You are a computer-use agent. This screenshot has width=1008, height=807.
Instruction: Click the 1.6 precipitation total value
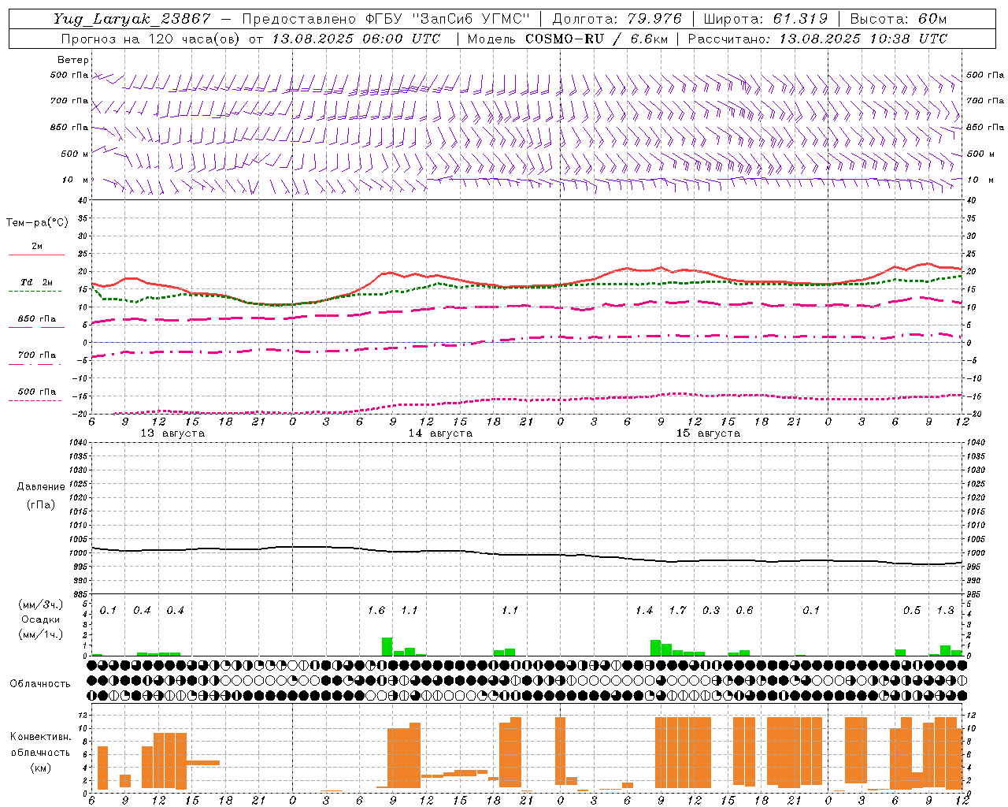point(376,611)
